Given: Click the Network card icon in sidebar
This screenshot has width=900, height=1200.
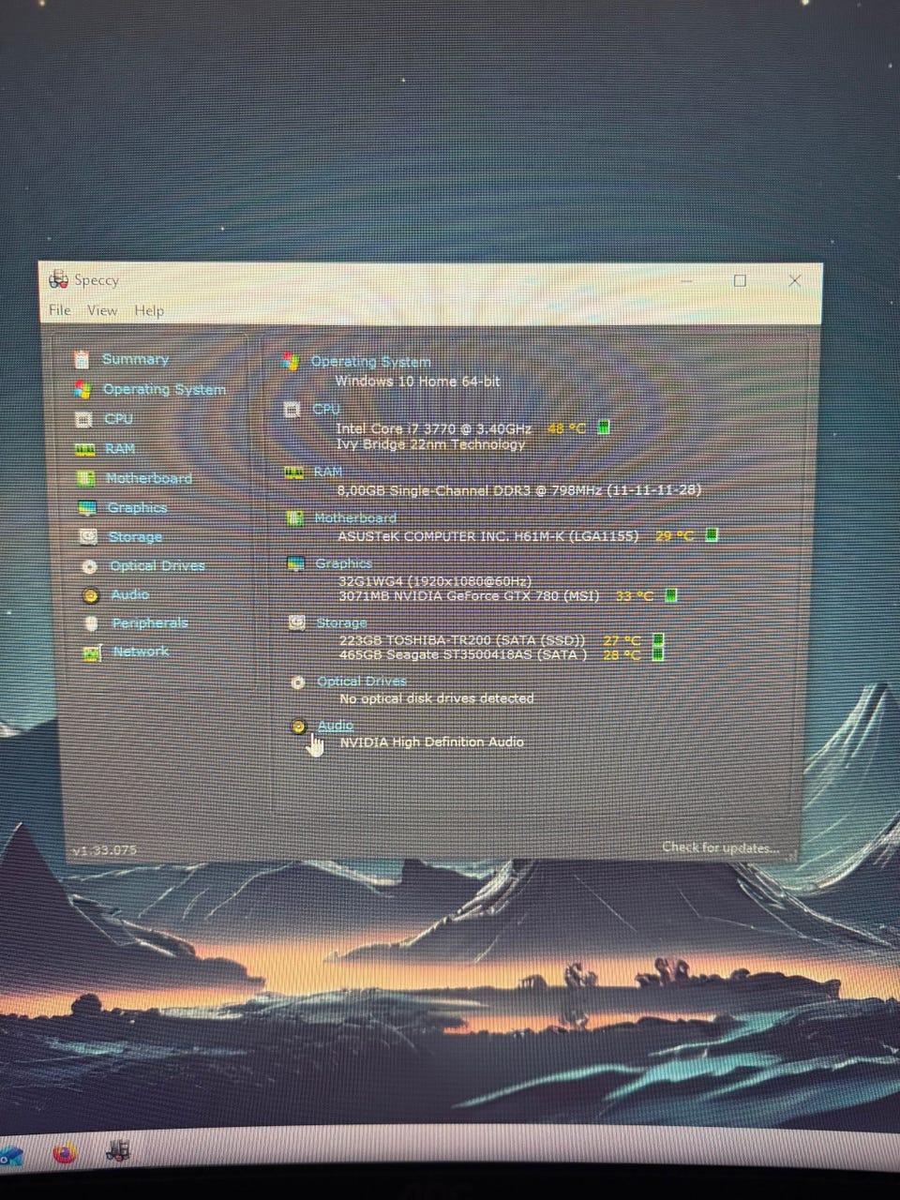Looking at the screenshot, I should (92, 653).
